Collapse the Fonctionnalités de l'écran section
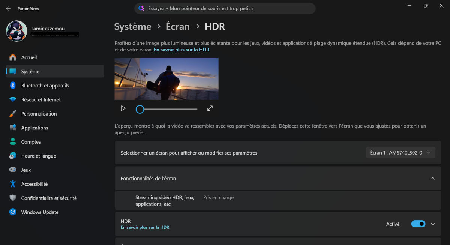Screen dimensions: 450x245 tap(433, 179)
